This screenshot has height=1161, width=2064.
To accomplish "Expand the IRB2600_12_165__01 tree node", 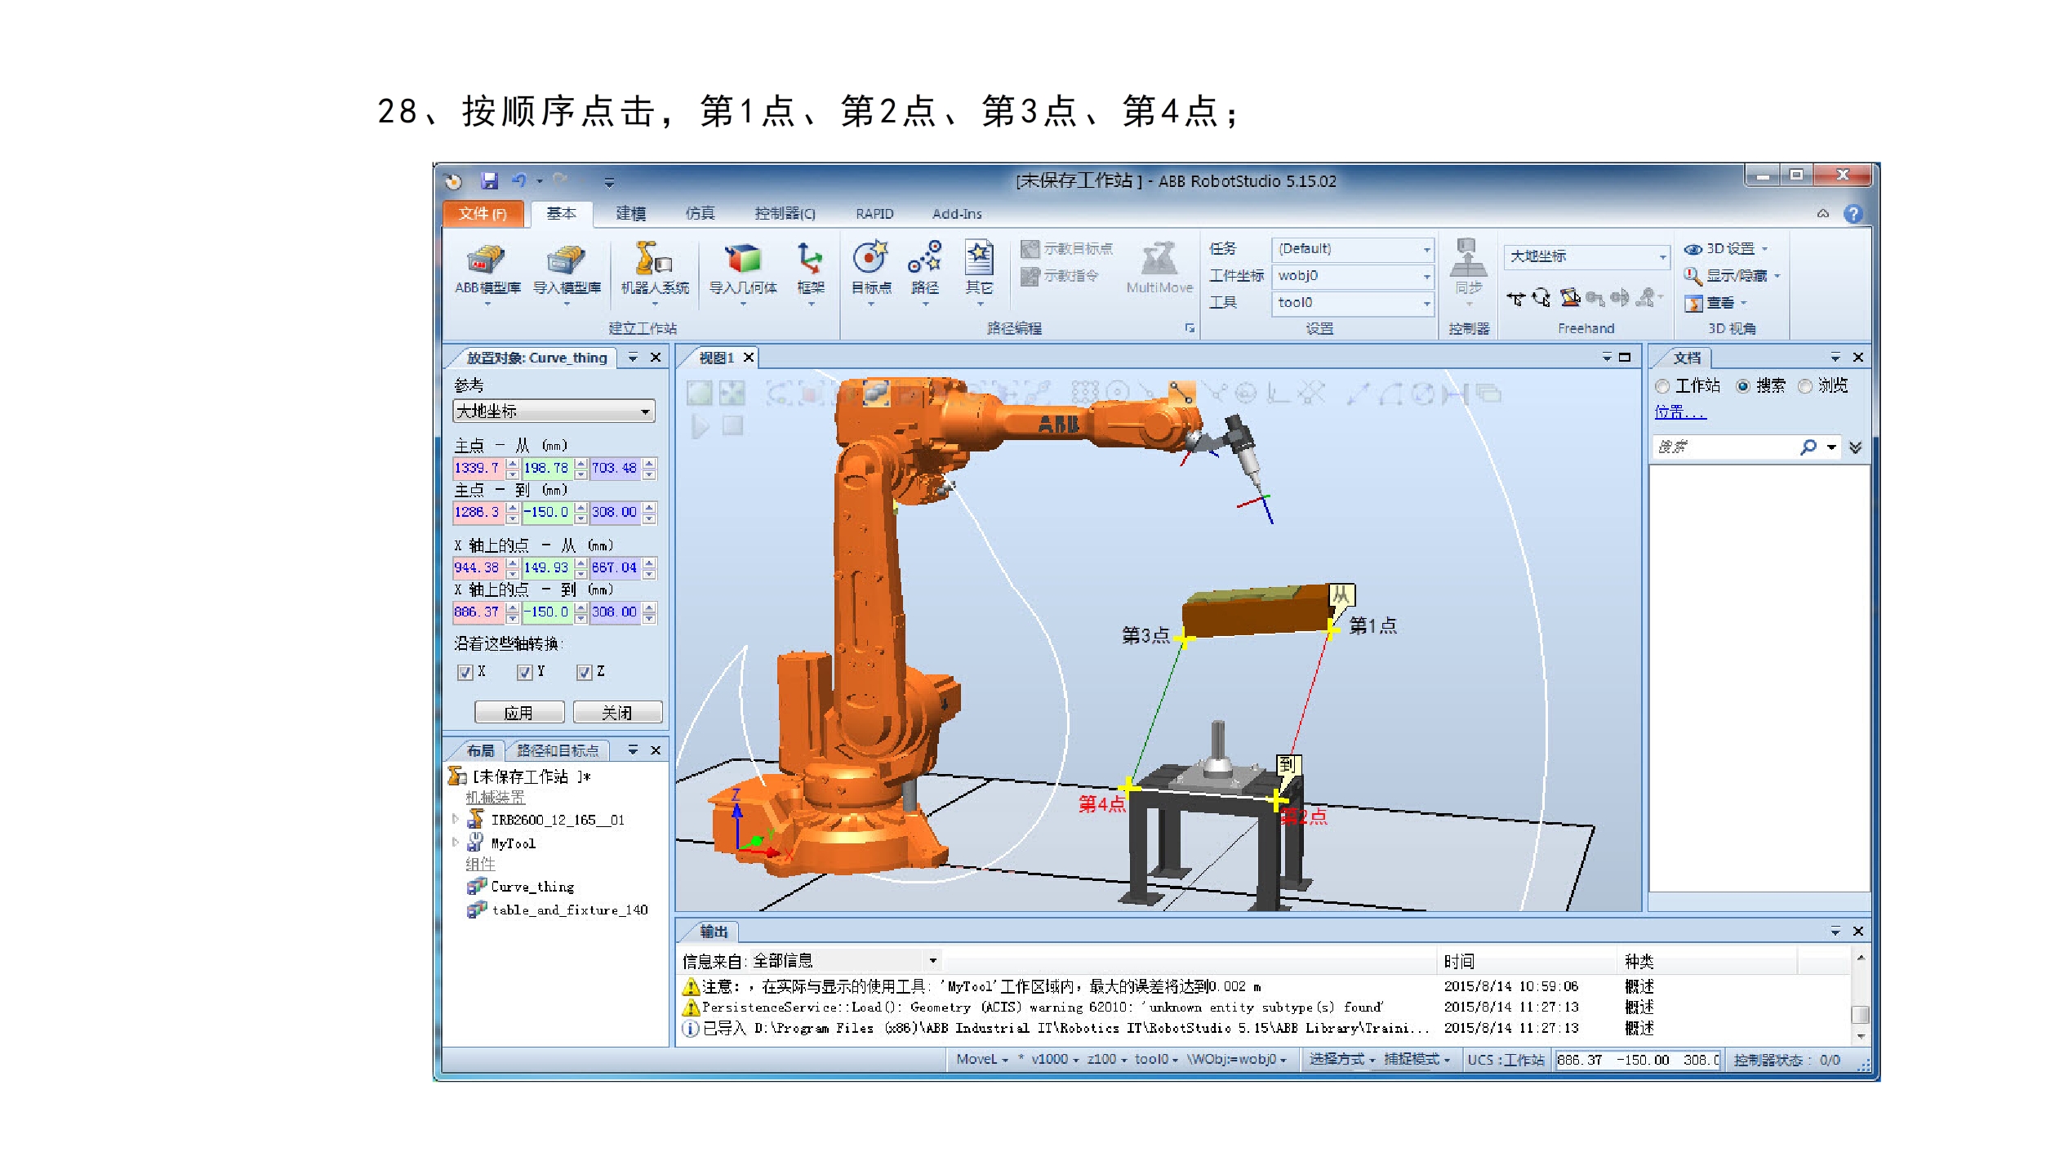I will 455,819.
